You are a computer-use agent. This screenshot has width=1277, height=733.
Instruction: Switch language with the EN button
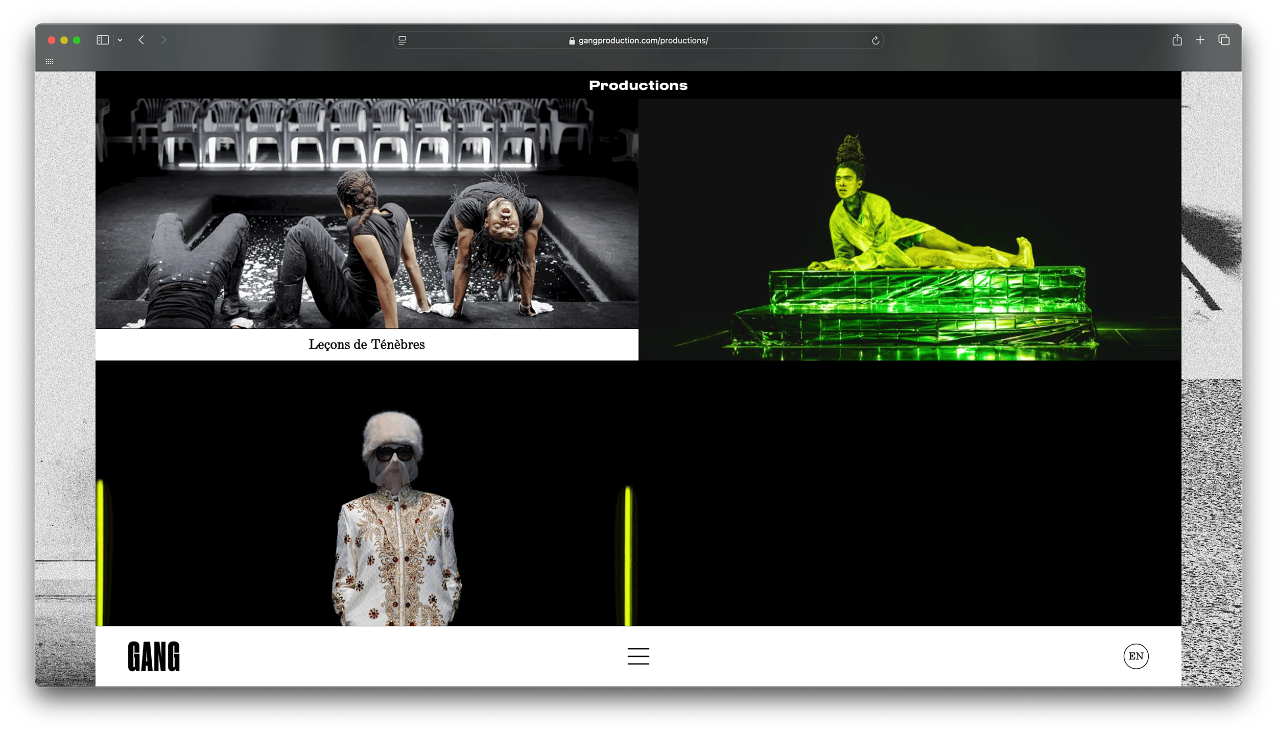(x=1136, y=656)
